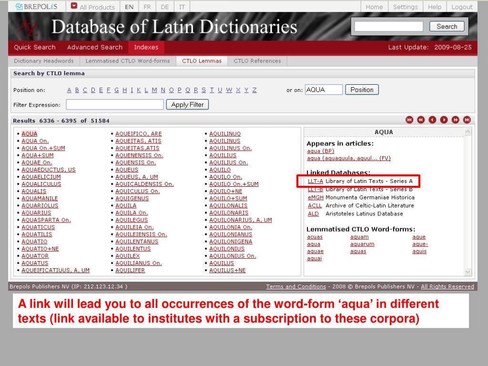The width and height of the screenshot is (488, 366).
Task: Open LLT-B linked database
Action: tap(315, 189)
